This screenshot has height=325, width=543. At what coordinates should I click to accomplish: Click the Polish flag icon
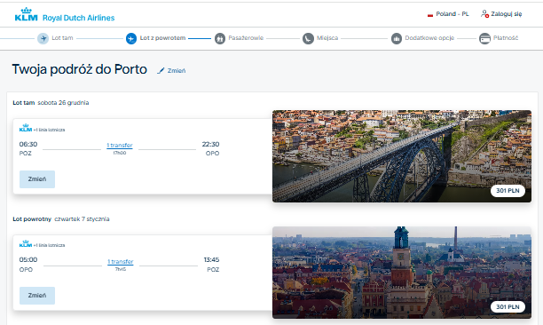click(x=430, y=14)
